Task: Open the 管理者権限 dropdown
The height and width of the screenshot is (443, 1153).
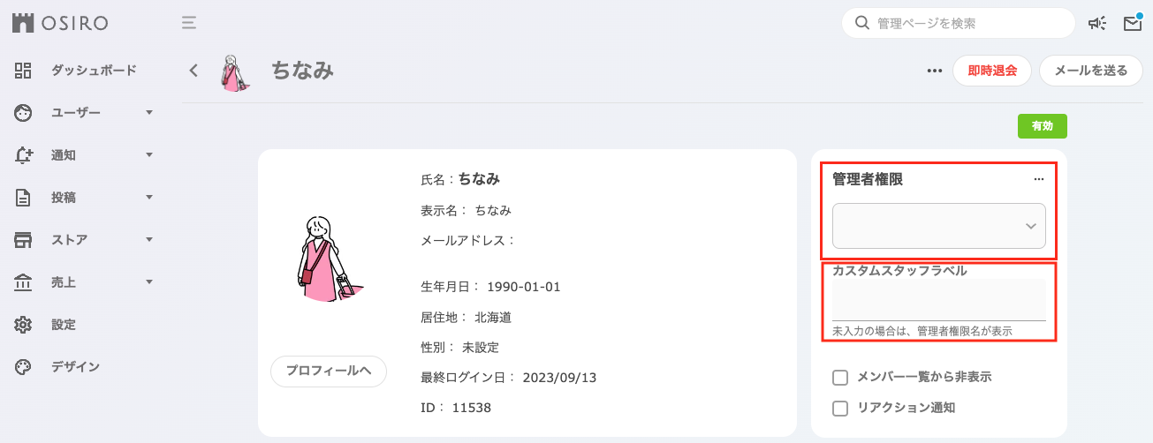Action: [939, 226]
